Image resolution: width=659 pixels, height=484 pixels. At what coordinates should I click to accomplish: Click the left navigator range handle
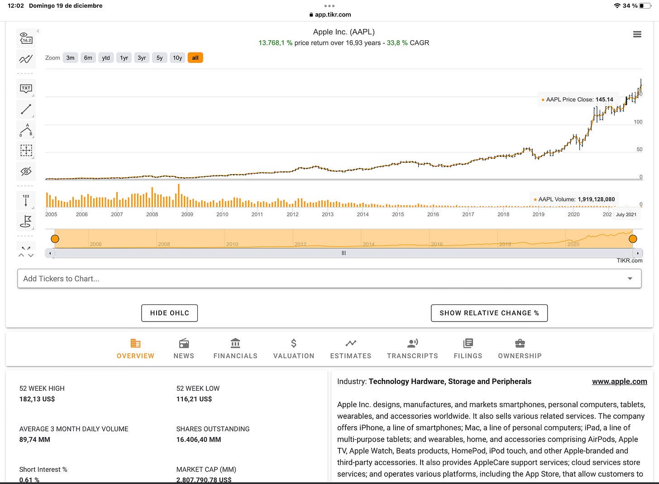(55, 239)
